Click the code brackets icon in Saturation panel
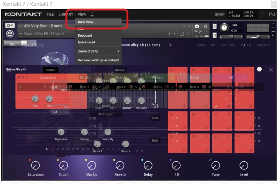Screen dimensions: 278x184 pyautogui.click(x=24, y=77)
